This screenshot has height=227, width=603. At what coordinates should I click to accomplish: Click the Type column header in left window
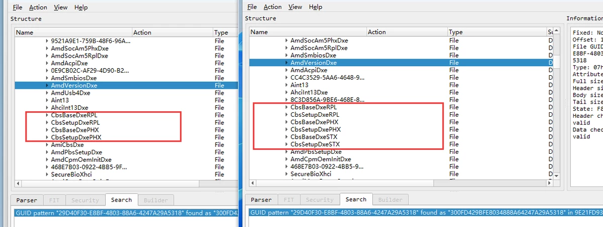221,33
